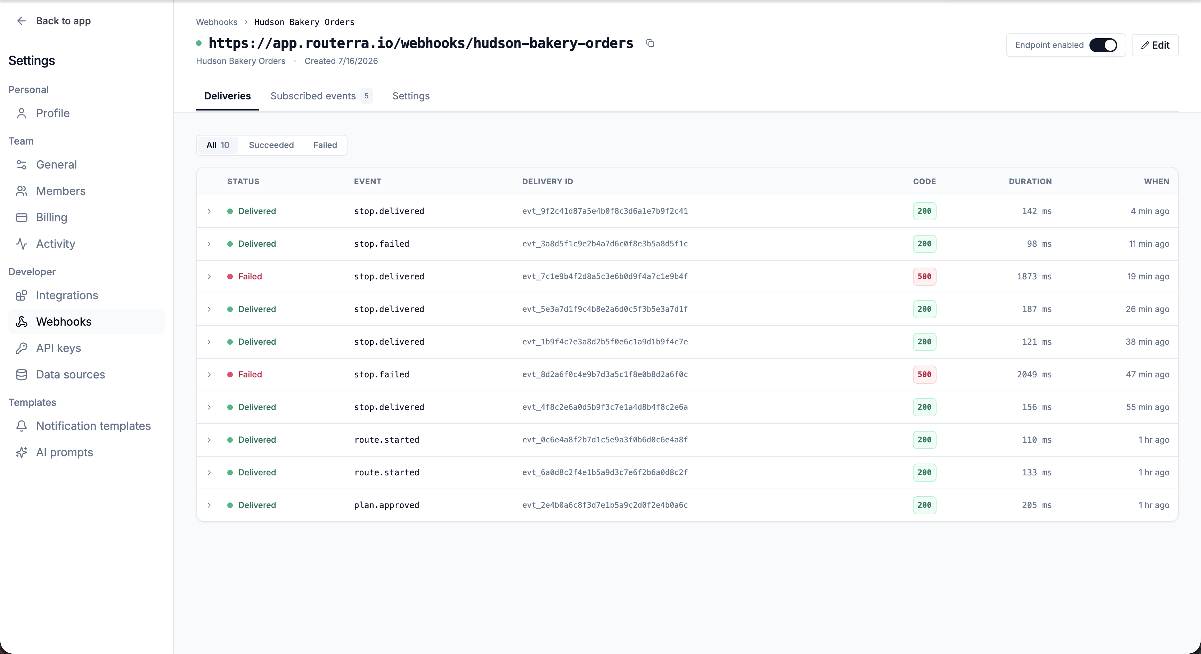Click the AI prompts sparkle icon
This screenshot has height=654, width=1201.
click(x=22, y=453)
